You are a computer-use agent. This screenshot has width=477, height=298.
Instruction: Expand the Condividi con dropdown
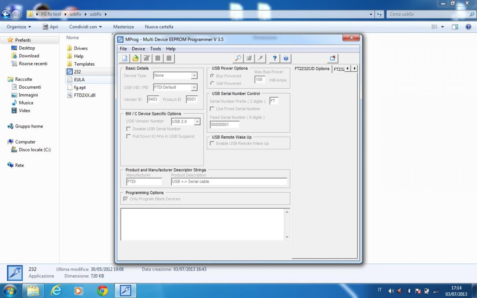[x=85, y=27]
